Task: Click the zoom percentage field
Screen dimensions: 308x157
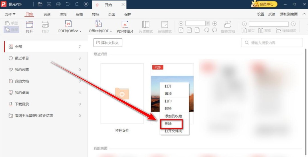Action: (195, 23)
